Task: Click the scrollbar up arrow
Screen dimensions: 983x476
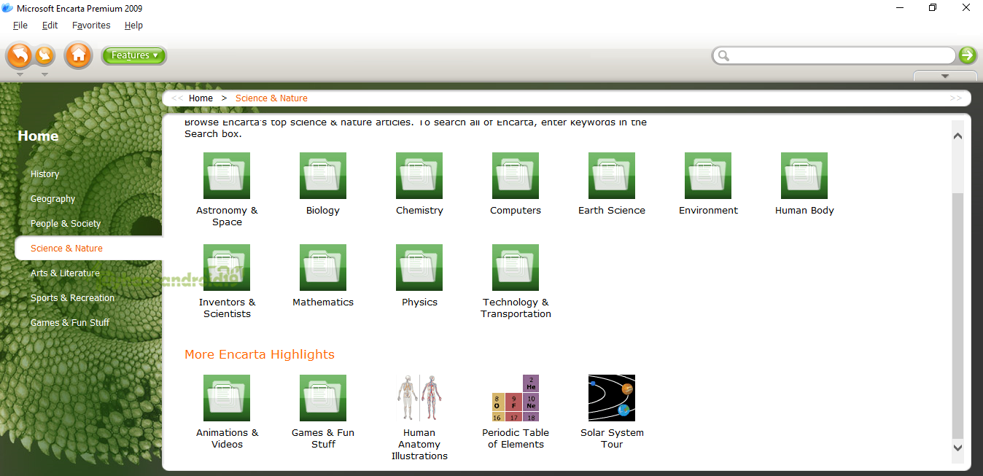Action: click(958, 136)
